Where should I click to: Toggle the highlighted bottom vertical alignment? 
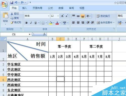pyautogui.click(x=83, y=16)
